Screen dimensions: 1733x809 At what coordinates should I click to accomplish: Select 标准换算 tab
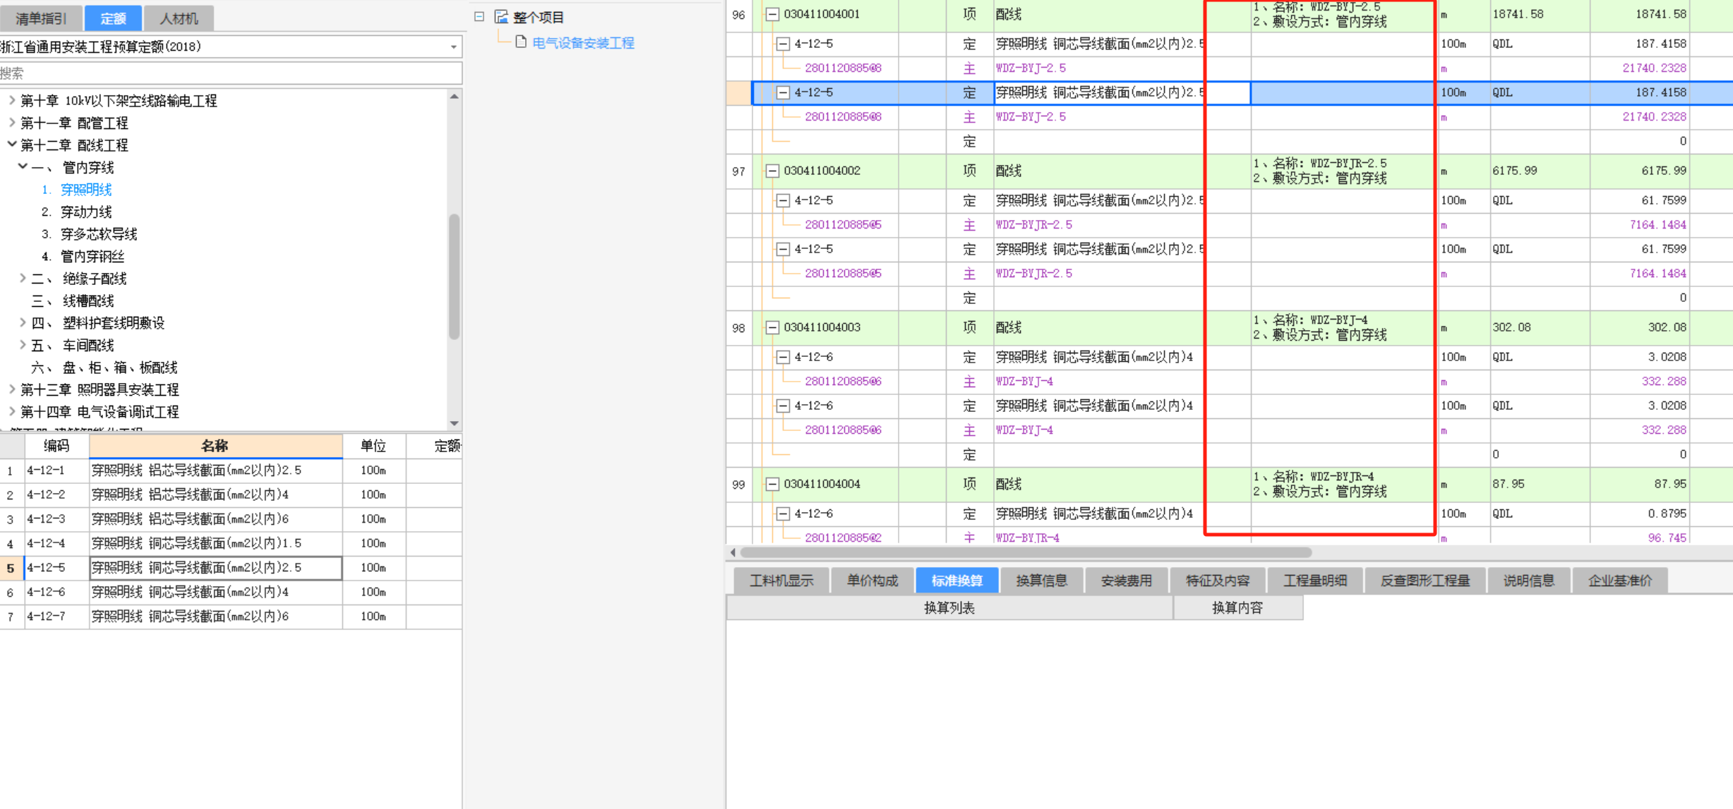point(957,580)
